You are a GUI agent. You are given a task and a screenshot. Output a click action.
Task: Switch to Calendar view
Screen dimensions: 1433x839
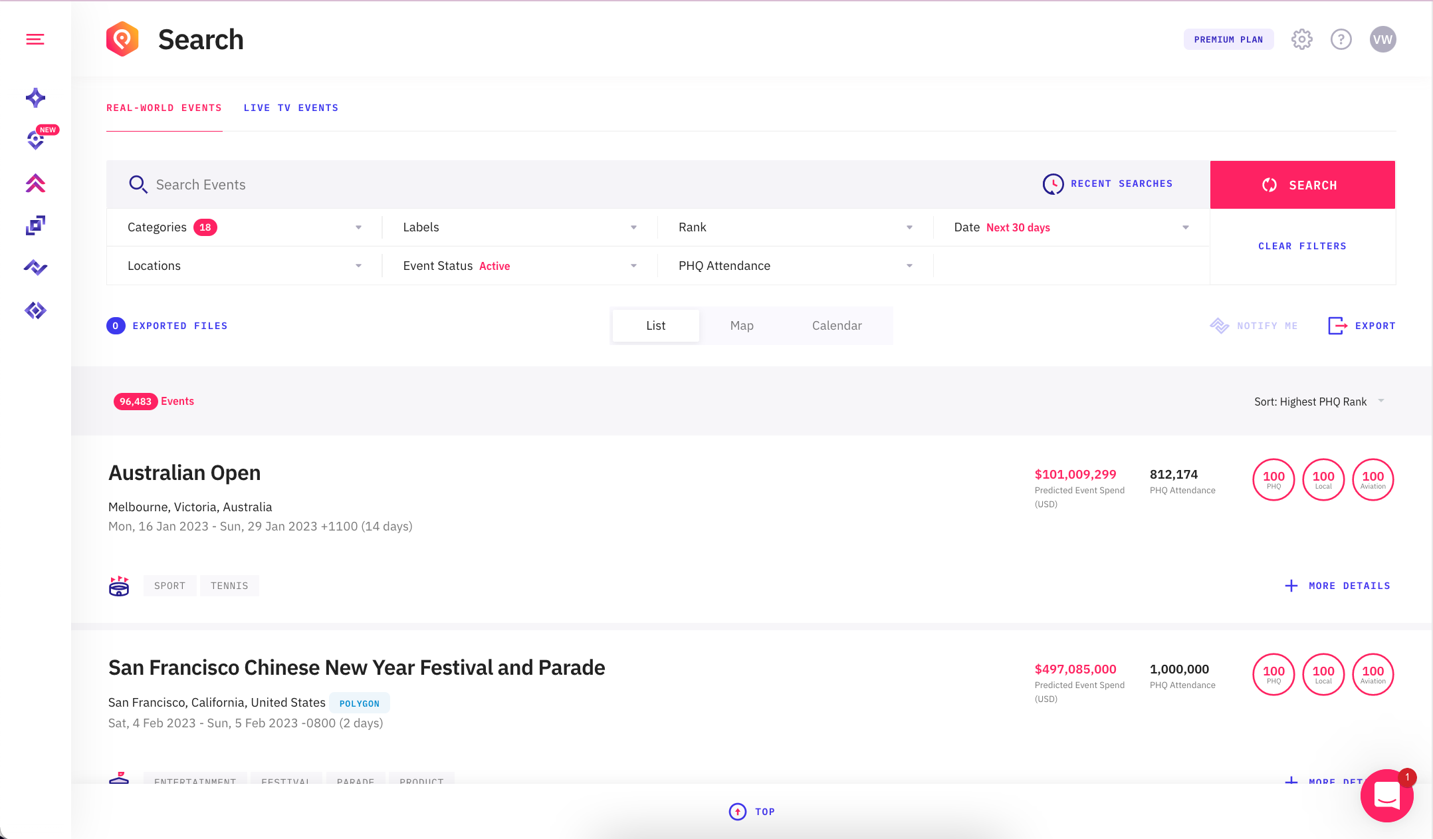(x=836, y=326)
